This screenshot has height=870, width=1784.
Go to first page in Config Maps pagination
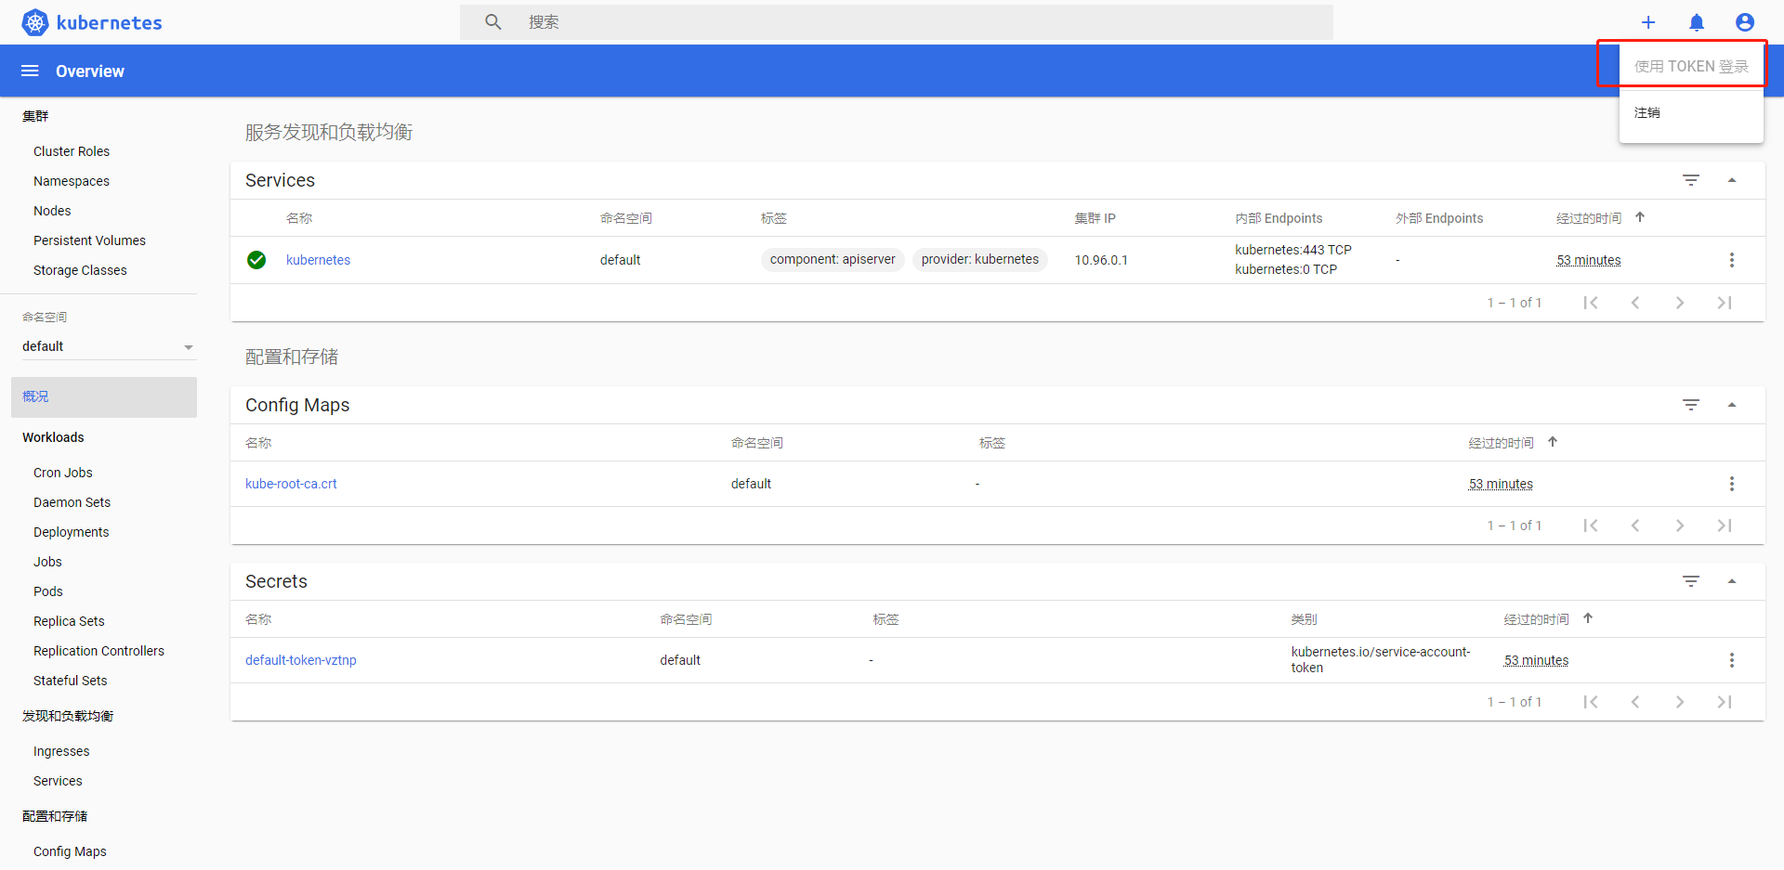point(1591,526)
